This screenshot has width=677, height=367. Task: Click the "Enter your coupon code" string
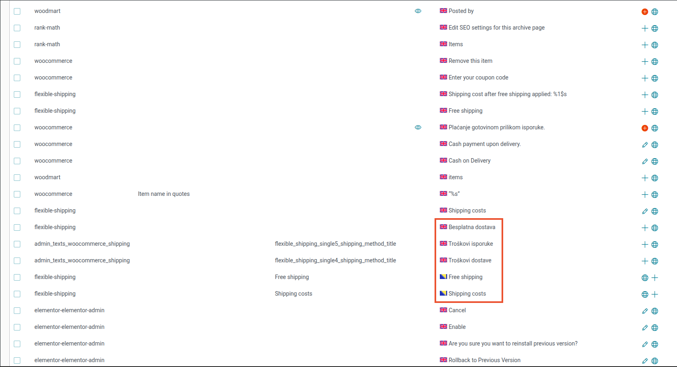coord(478,77)
